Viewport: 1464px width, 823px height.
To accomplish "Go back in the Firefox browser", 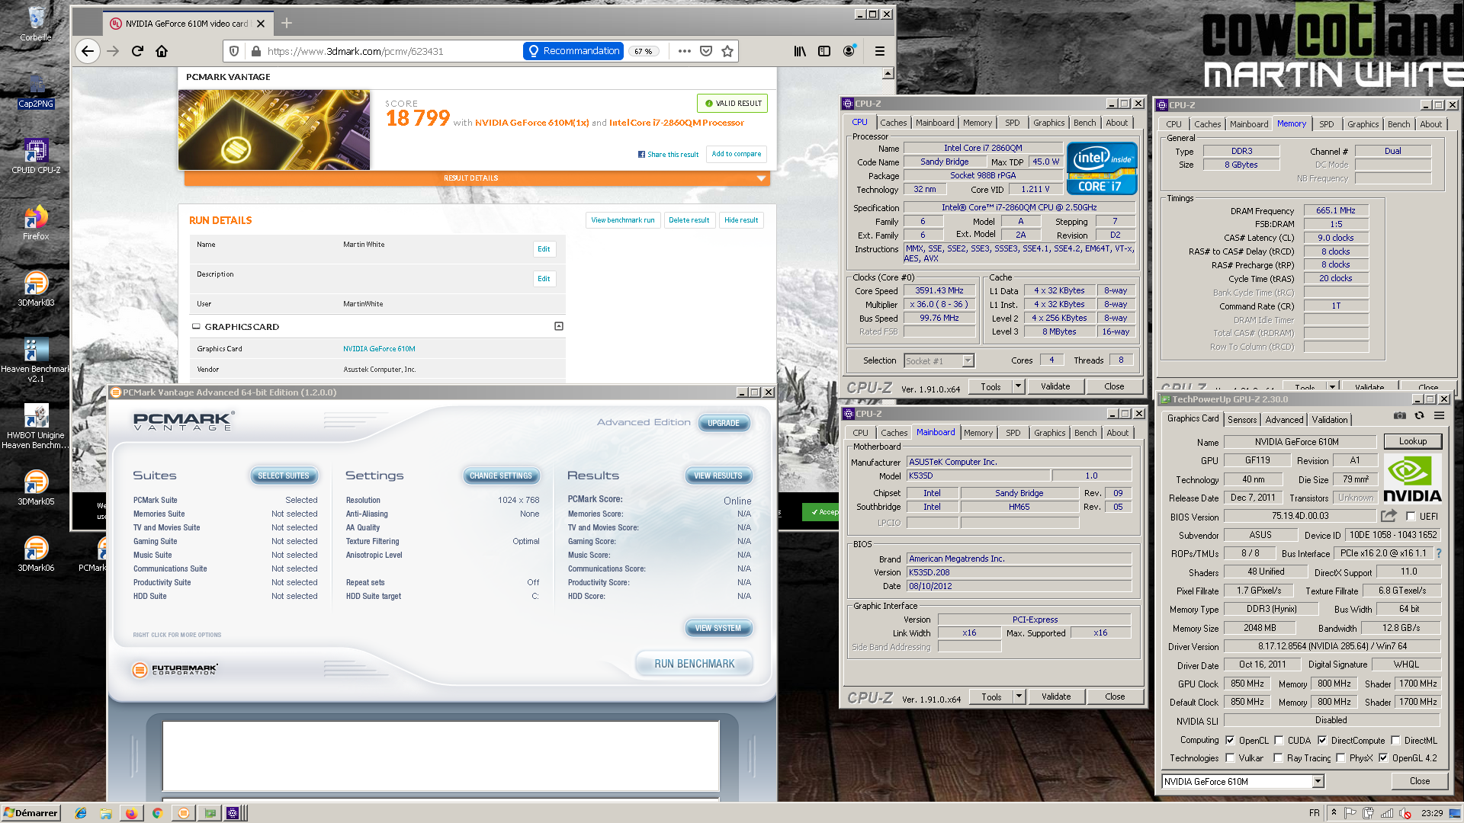I will 88,51.
